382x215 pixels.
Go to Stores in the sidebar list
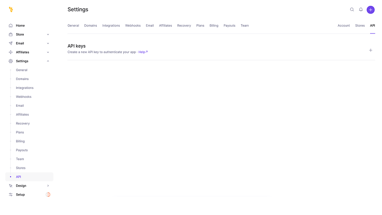pos(21,168)
